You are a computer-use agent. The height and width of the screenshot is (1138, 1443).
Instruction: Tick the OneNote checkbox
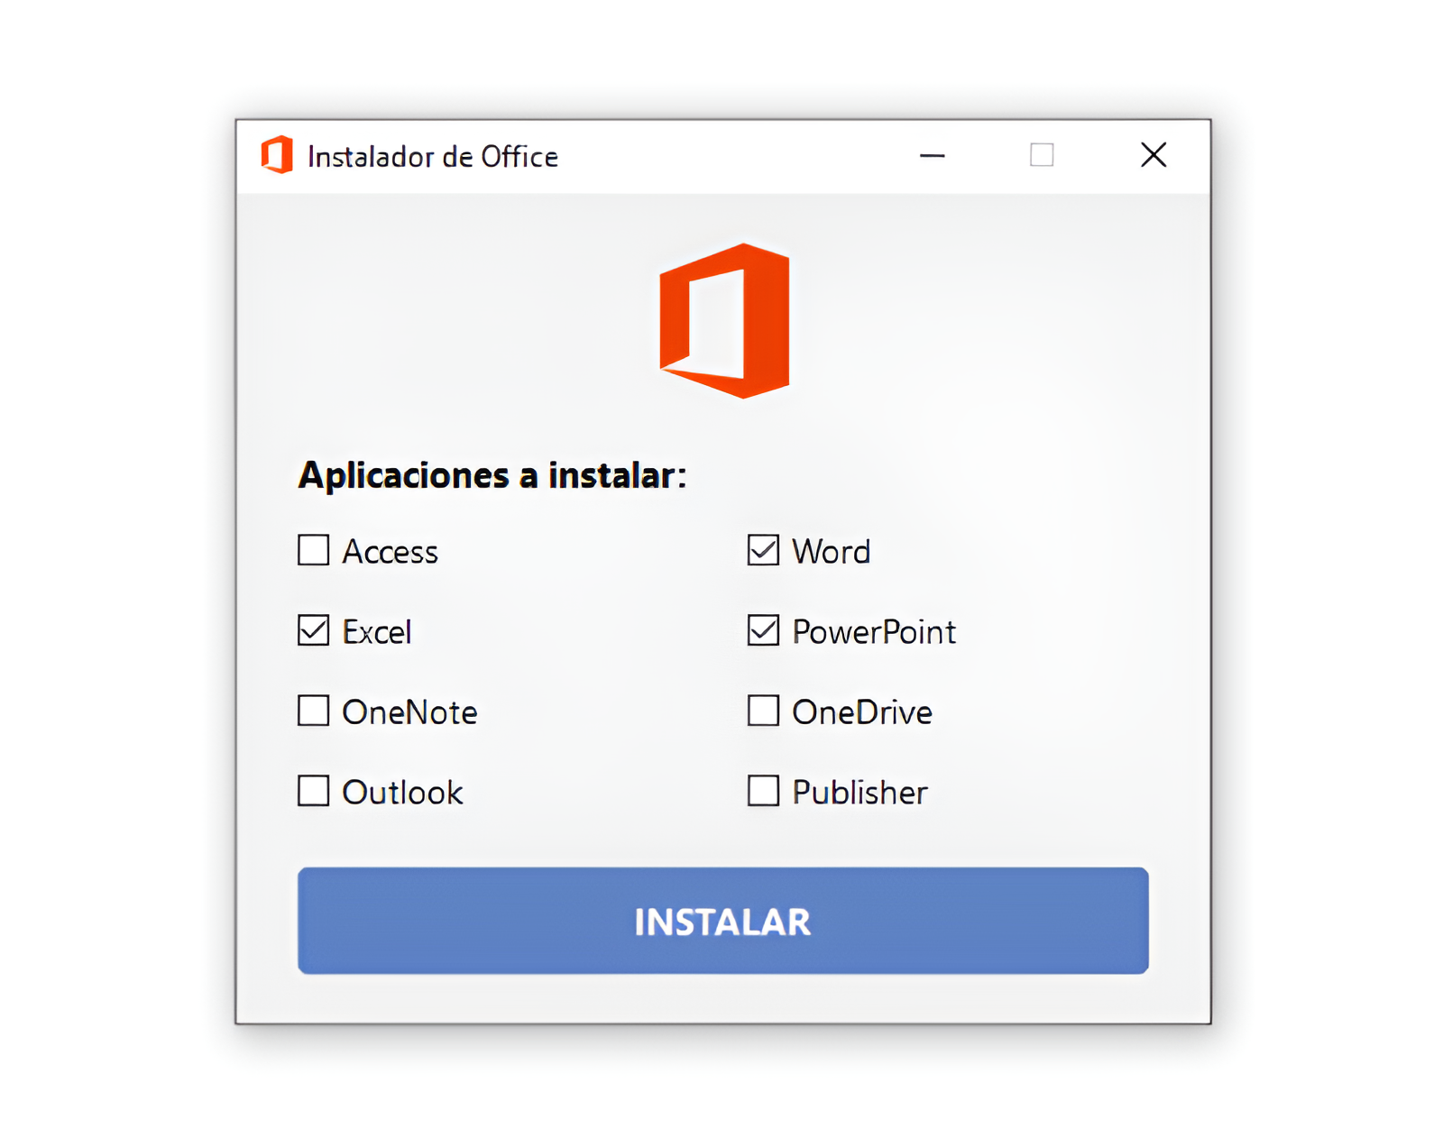pos(313,711)
